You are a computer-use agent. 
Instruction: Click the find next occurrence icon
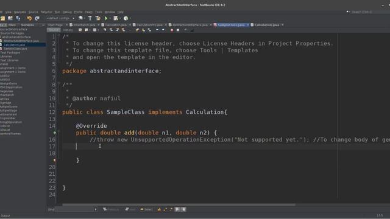(x=117, y=30)
